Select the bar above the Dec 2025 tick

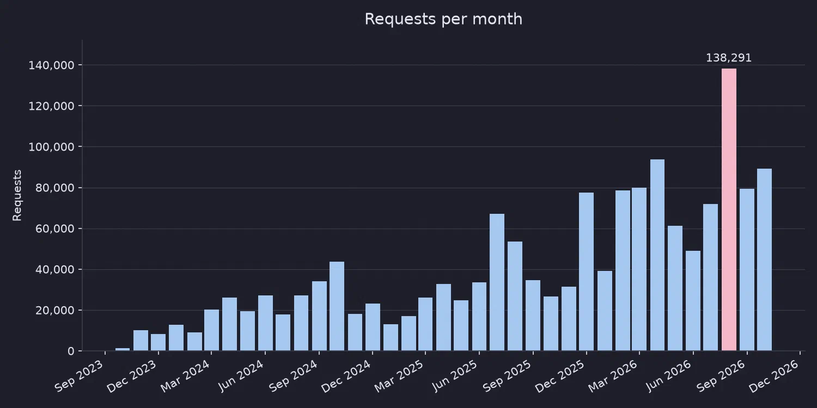point(587,271)
